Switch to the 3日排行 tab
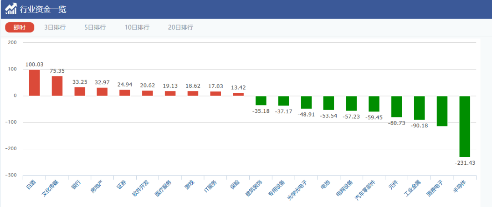Screen dimensions: 492x207 55,28
